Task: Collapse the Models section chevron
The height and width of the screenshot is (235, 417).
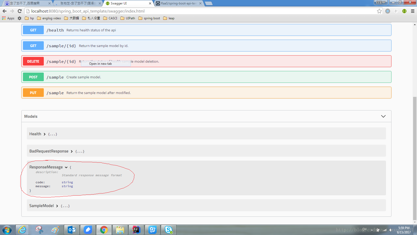Action: 383,116
